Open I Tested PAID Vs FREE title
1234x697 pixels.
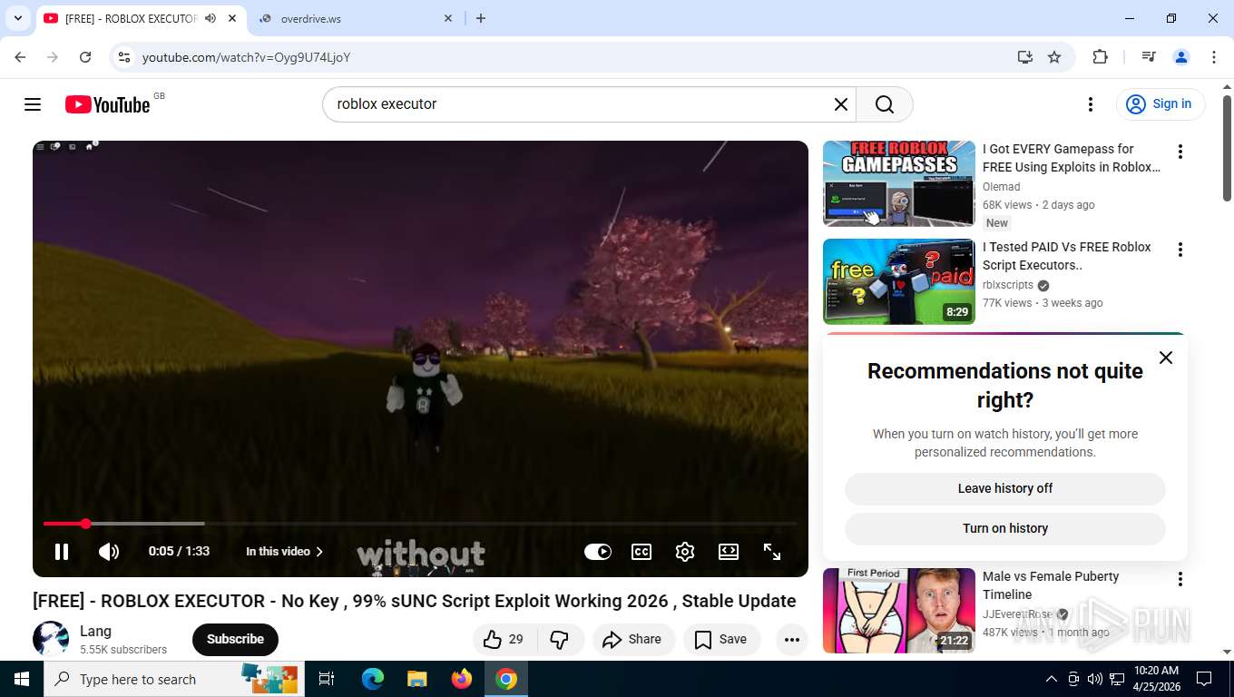click(1067, 256)
